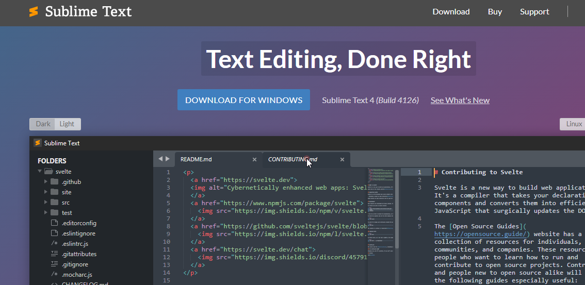
Task: Click the small Sublime Text icon in the editor title bar
Action: point(37,143)
